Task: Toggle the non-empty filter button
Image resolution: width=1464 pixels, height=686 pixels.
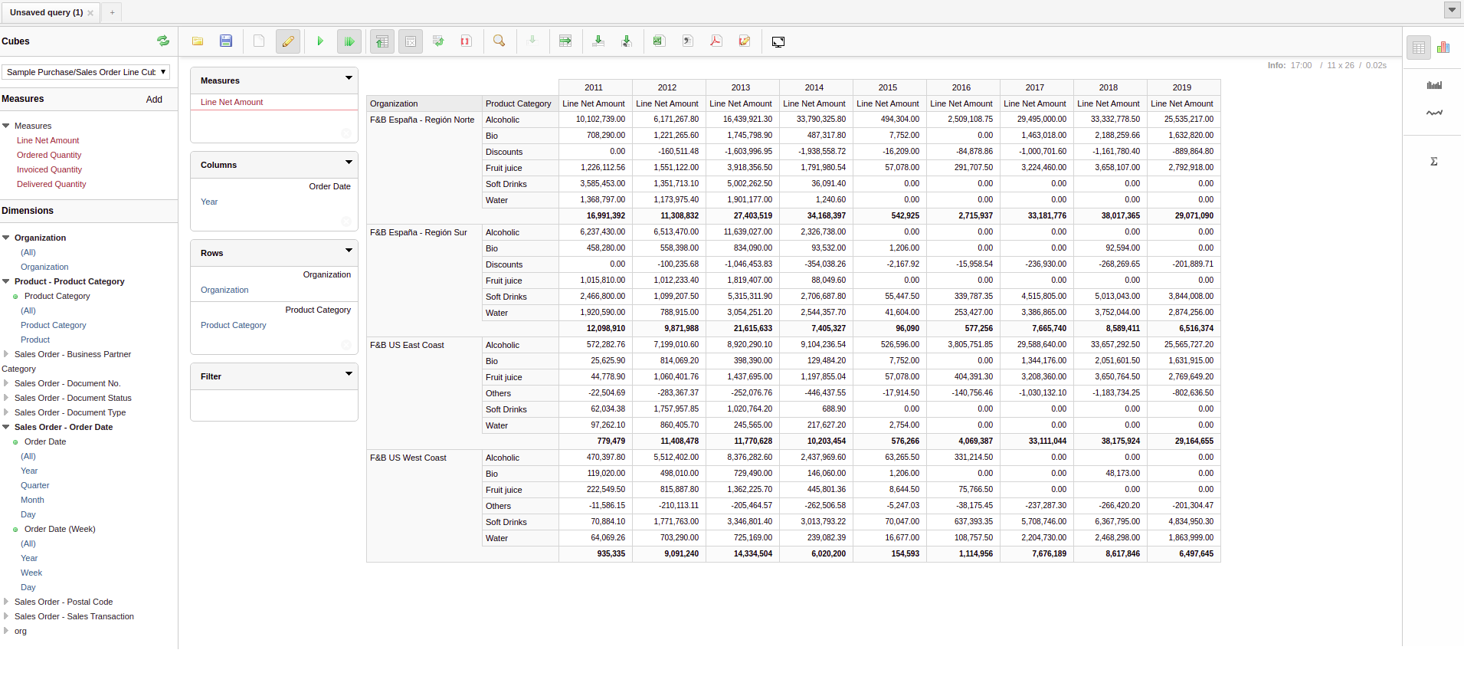Action: coord(411,41)
